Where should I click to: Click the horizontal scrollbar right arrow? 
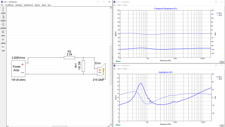tap(109, 126)
